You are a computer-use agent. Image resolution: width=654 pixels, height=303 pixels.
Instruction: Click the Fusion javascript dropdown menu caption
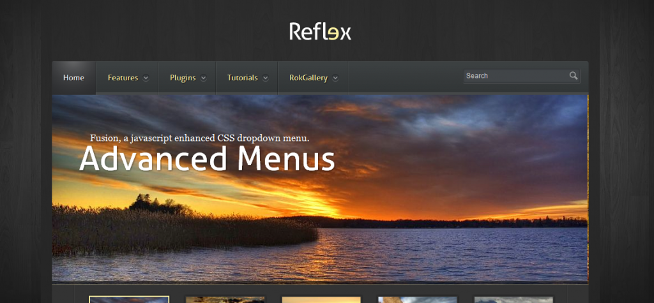tap(200, 138)
